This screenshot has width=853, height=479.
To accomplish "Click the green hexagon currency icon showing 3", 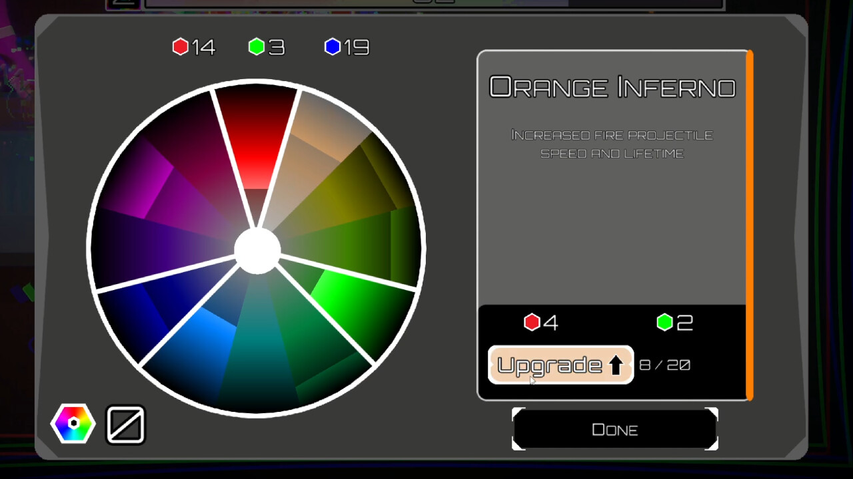I will pos(258,47).
